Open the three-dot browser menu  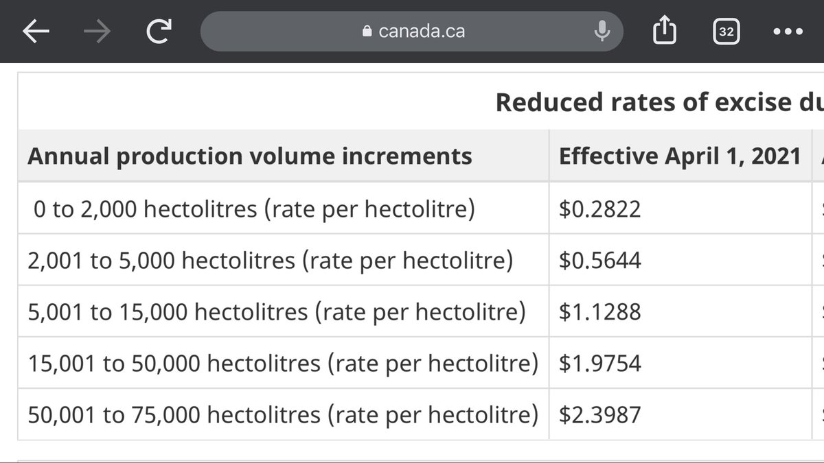point(788,32)
